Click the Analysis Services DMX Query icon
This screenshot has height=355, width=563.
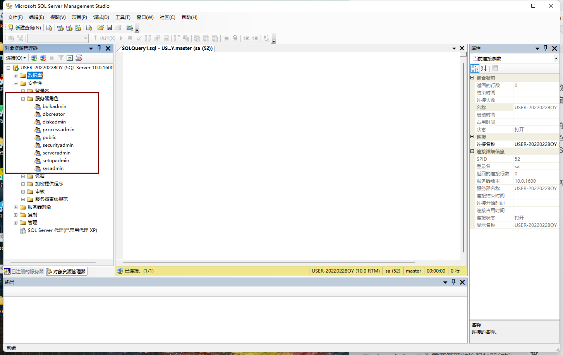click(x=69, y=27)
